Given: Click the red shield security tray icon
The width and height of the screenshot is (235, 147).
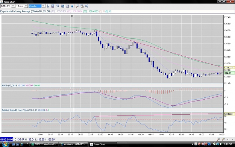Looking at the screenshot, I should click(199, 144).
